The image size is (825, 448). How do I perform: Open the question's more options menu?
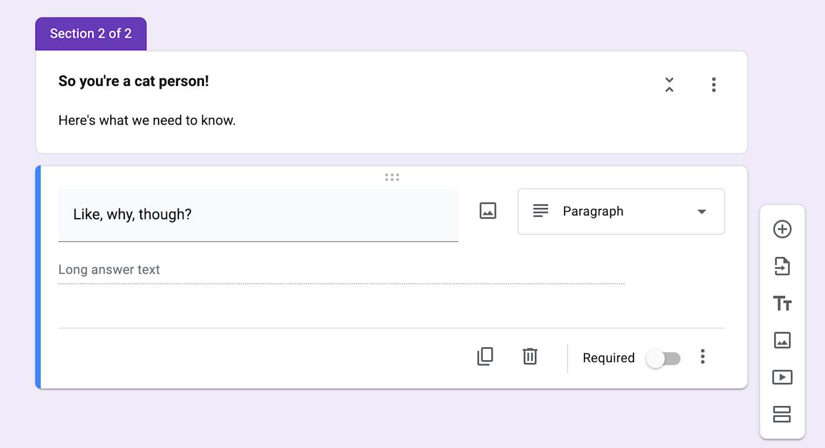point(702,357)
